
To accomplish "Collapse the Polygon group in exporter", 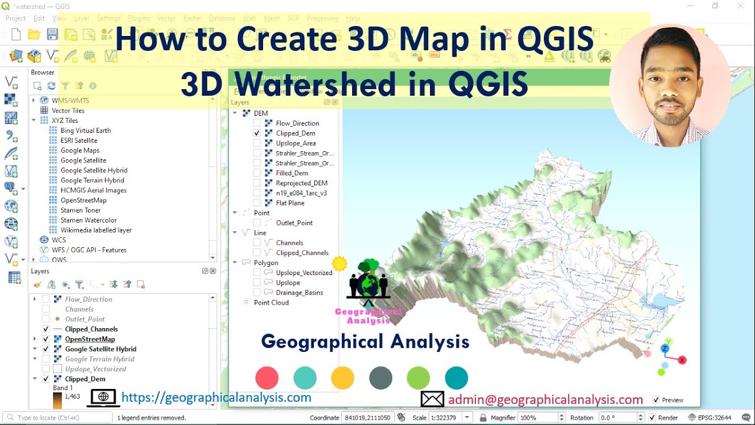I will (x=235, y=263).
